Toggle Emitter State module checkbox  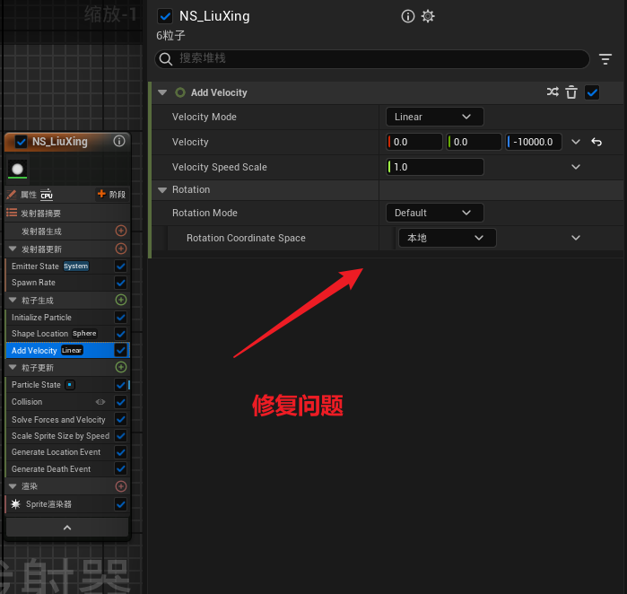click(121, 266)
